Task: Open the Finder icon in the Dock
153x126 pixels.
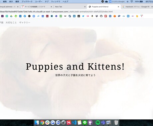Action: click(x=37, y=122)
